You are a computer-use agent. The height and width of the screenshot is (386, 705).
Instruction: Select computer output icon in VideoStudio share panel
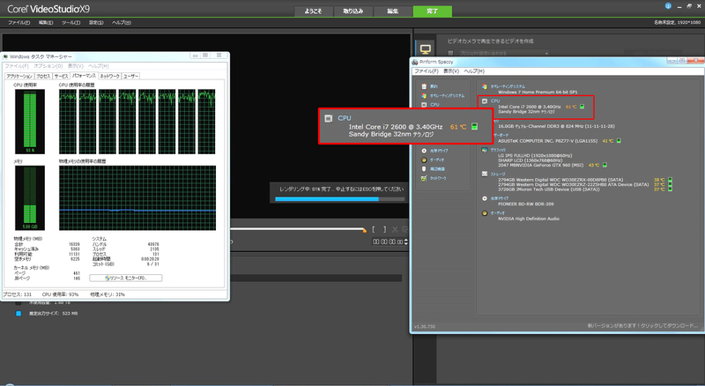[426, 48]
